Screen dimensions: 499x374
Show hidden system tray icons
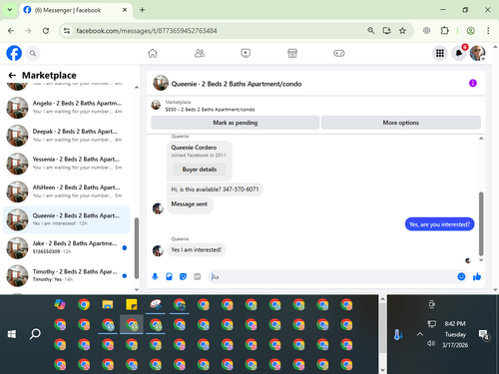tap(420, 334)
